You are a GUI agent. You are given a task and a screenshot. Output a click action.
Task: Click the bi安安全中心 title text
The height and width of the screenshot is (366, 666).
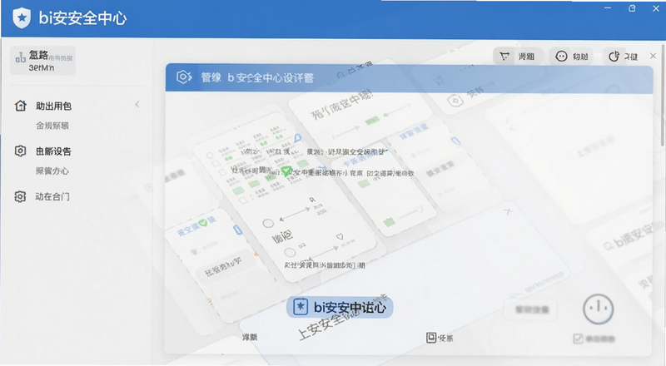click(82, 17)
